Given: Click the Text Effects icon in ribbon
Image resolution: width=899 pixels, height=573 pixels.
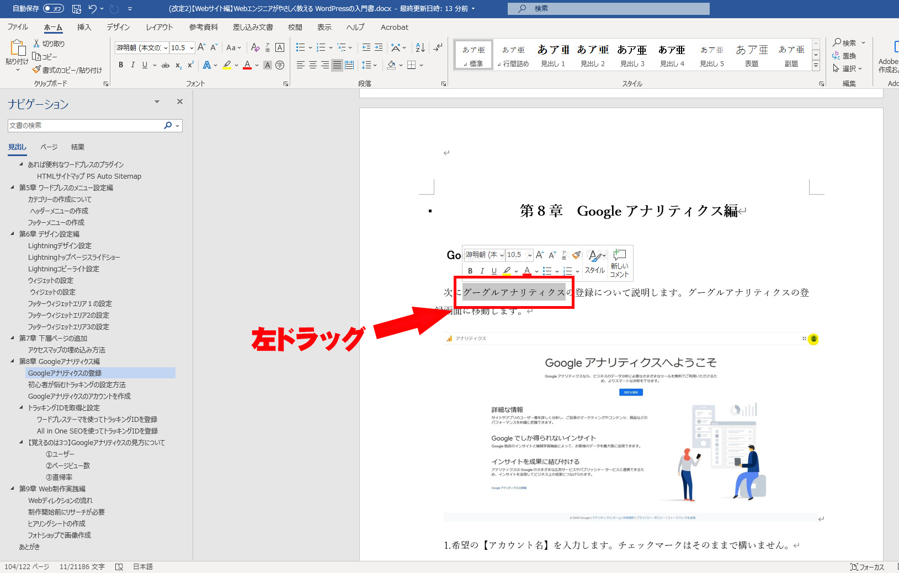Looking at the screenshot, I should pyautogui.click(x=206, y=65).
